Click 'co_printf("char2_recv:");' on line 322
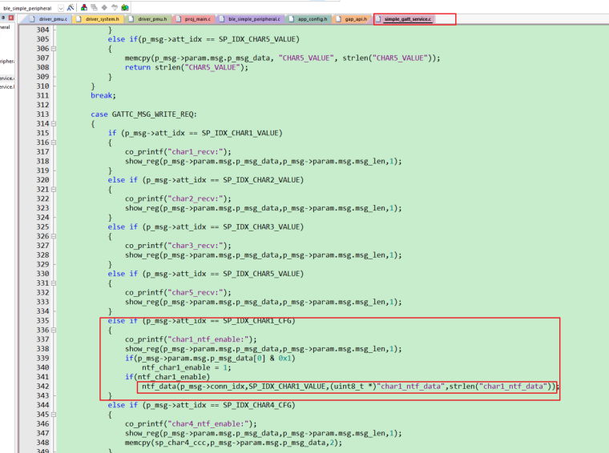This screenshot has height=453, width=609. (178, 199)
